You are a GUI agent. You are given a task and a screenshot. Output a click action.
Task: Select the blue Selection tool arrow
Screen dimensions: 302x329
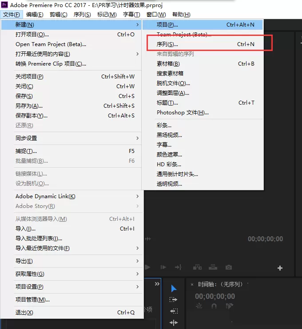(x=174, y=289)
